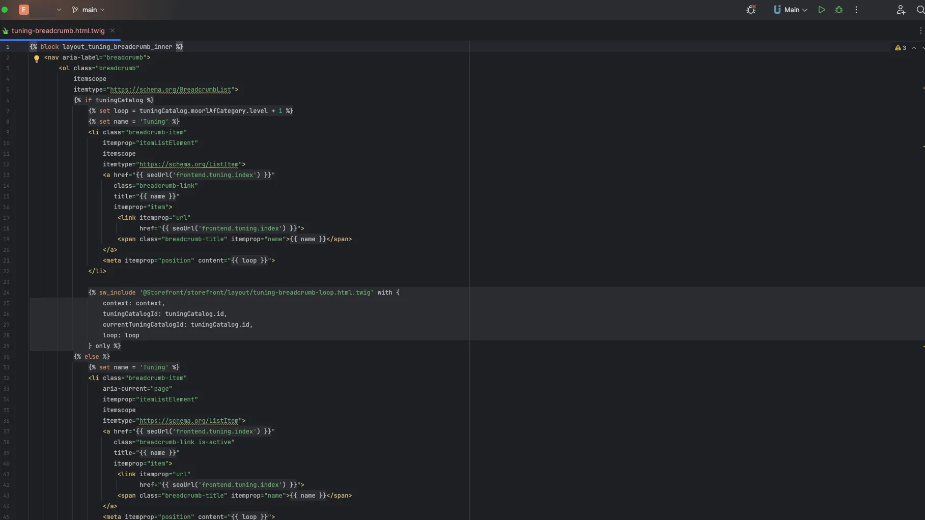Open the more actions menu beside the Debug icon
The image size is (925, 520).
856,10
